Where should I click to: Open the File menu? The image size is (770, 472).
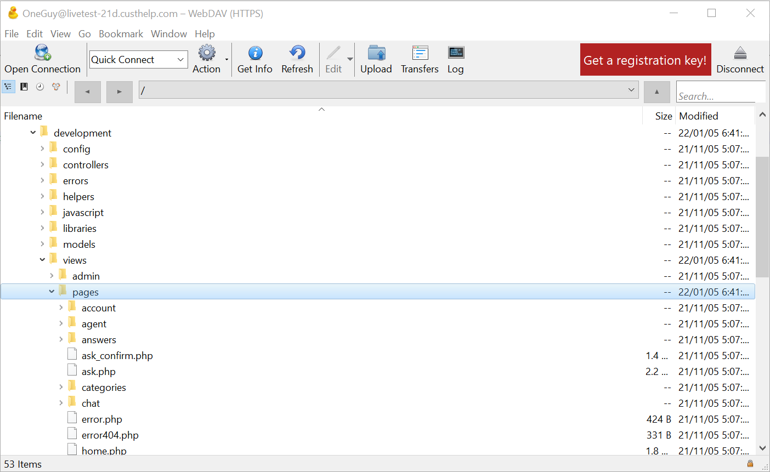point(12,33)
